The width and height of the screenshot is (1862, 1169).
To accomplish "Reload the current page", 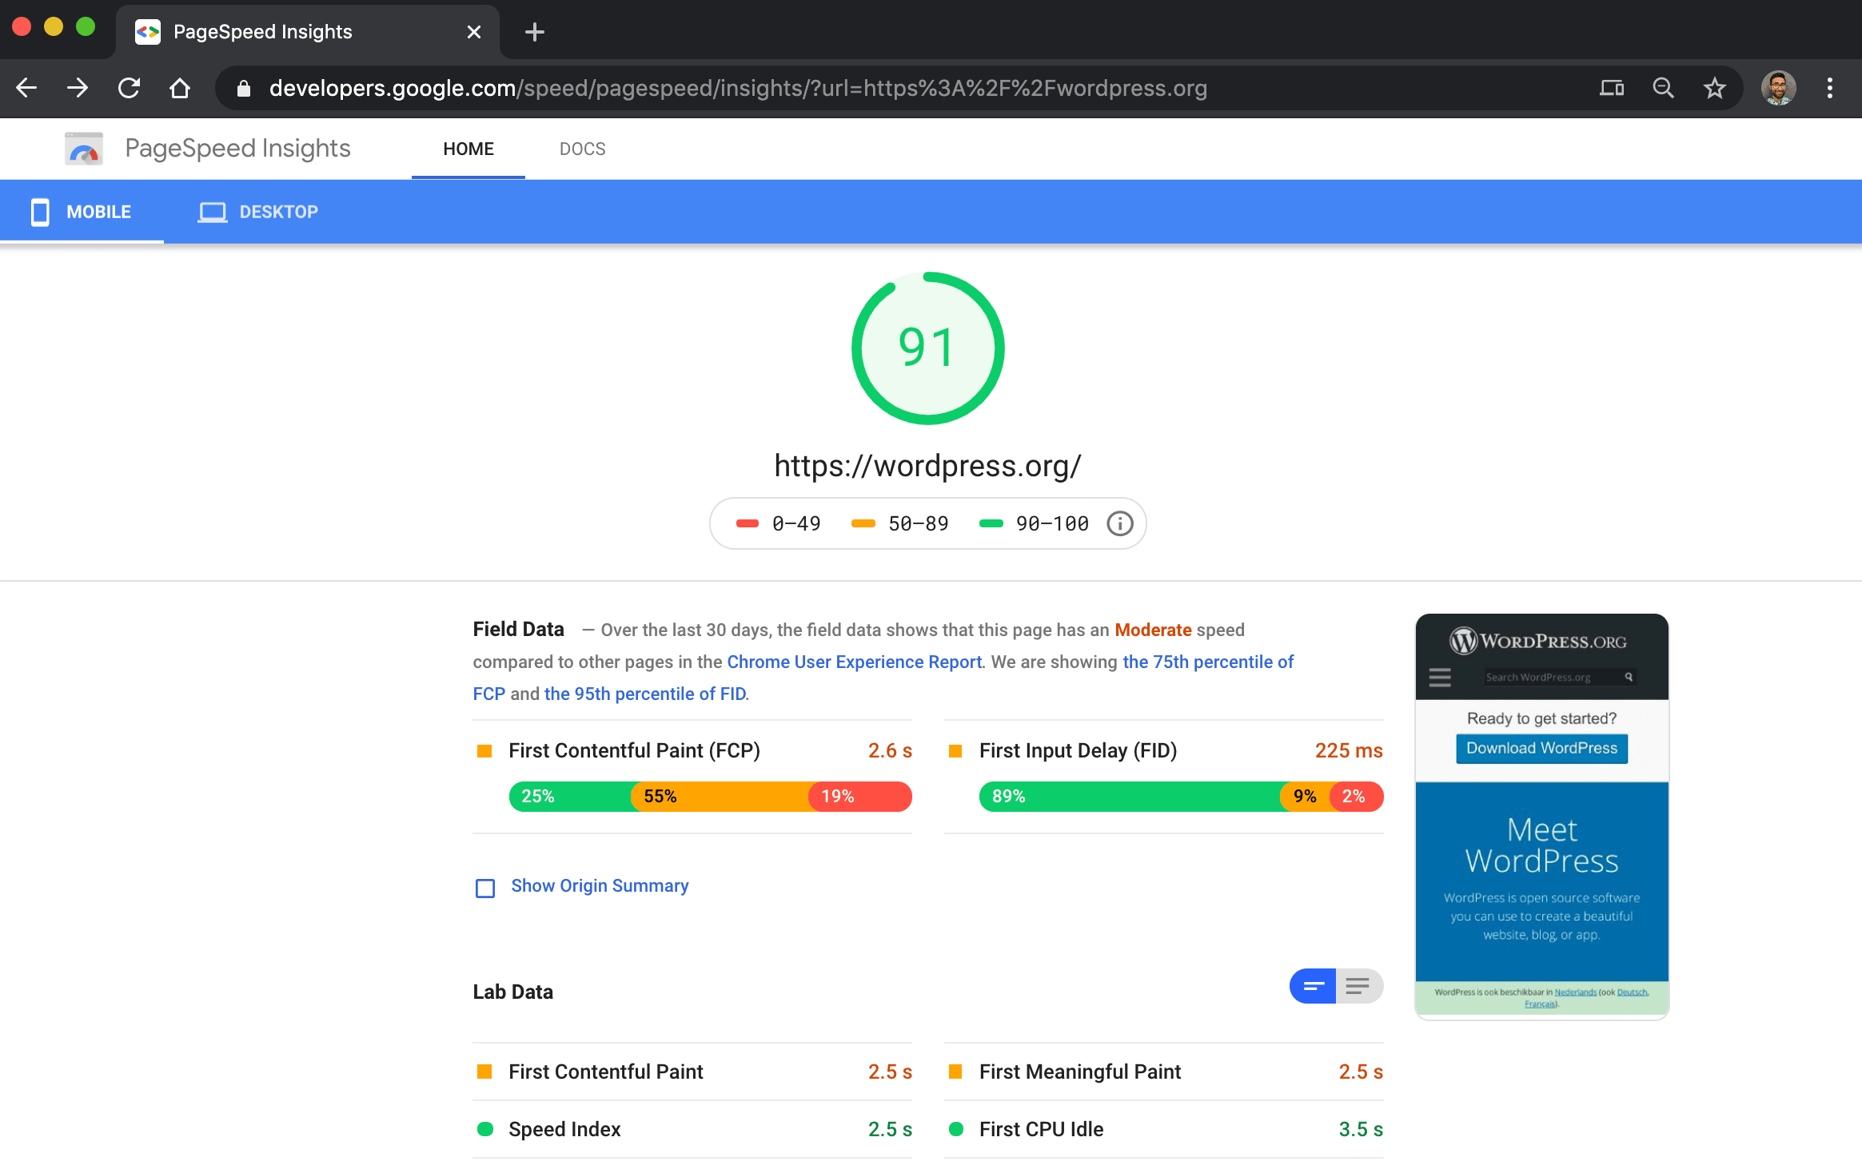I will point(129,88).
